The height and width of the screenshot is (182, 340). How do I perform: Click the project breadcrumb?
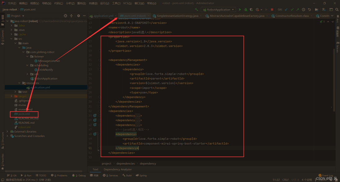point(107,163)
